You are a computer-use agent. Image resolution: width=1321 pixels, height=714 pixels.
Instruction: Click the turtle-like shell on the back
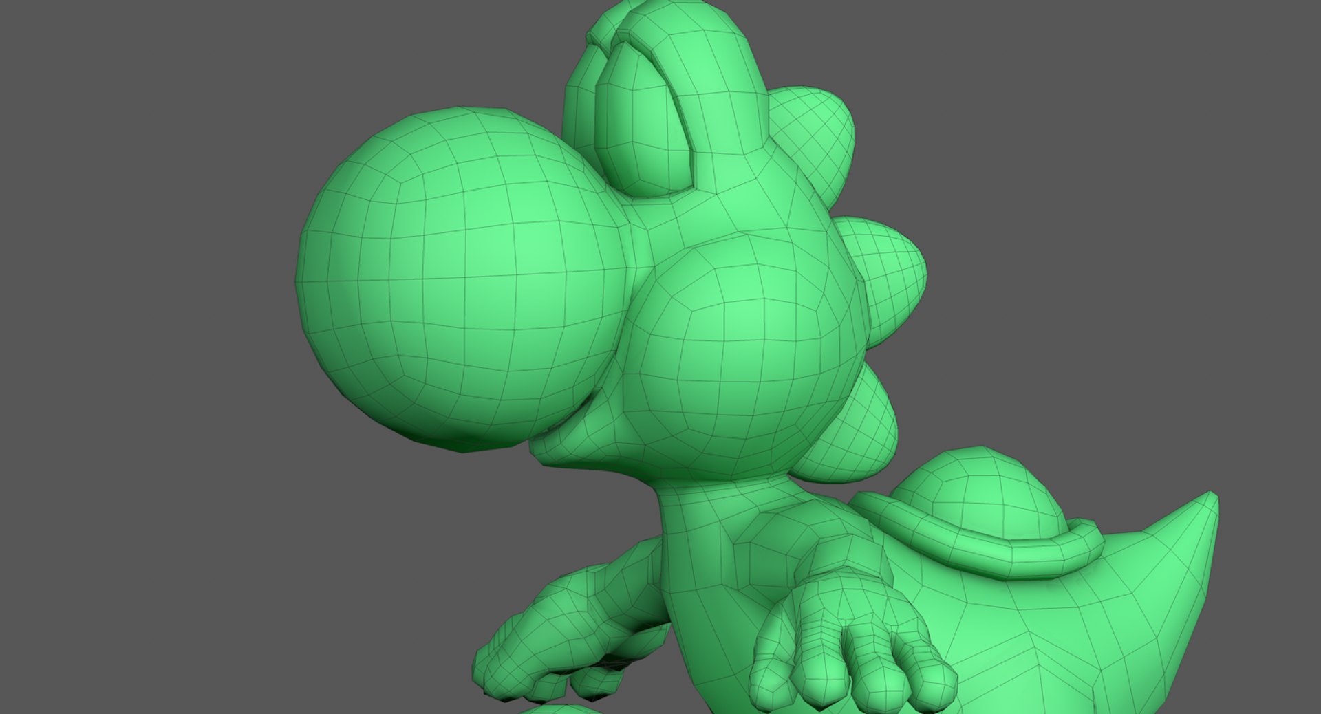point(977,512)
